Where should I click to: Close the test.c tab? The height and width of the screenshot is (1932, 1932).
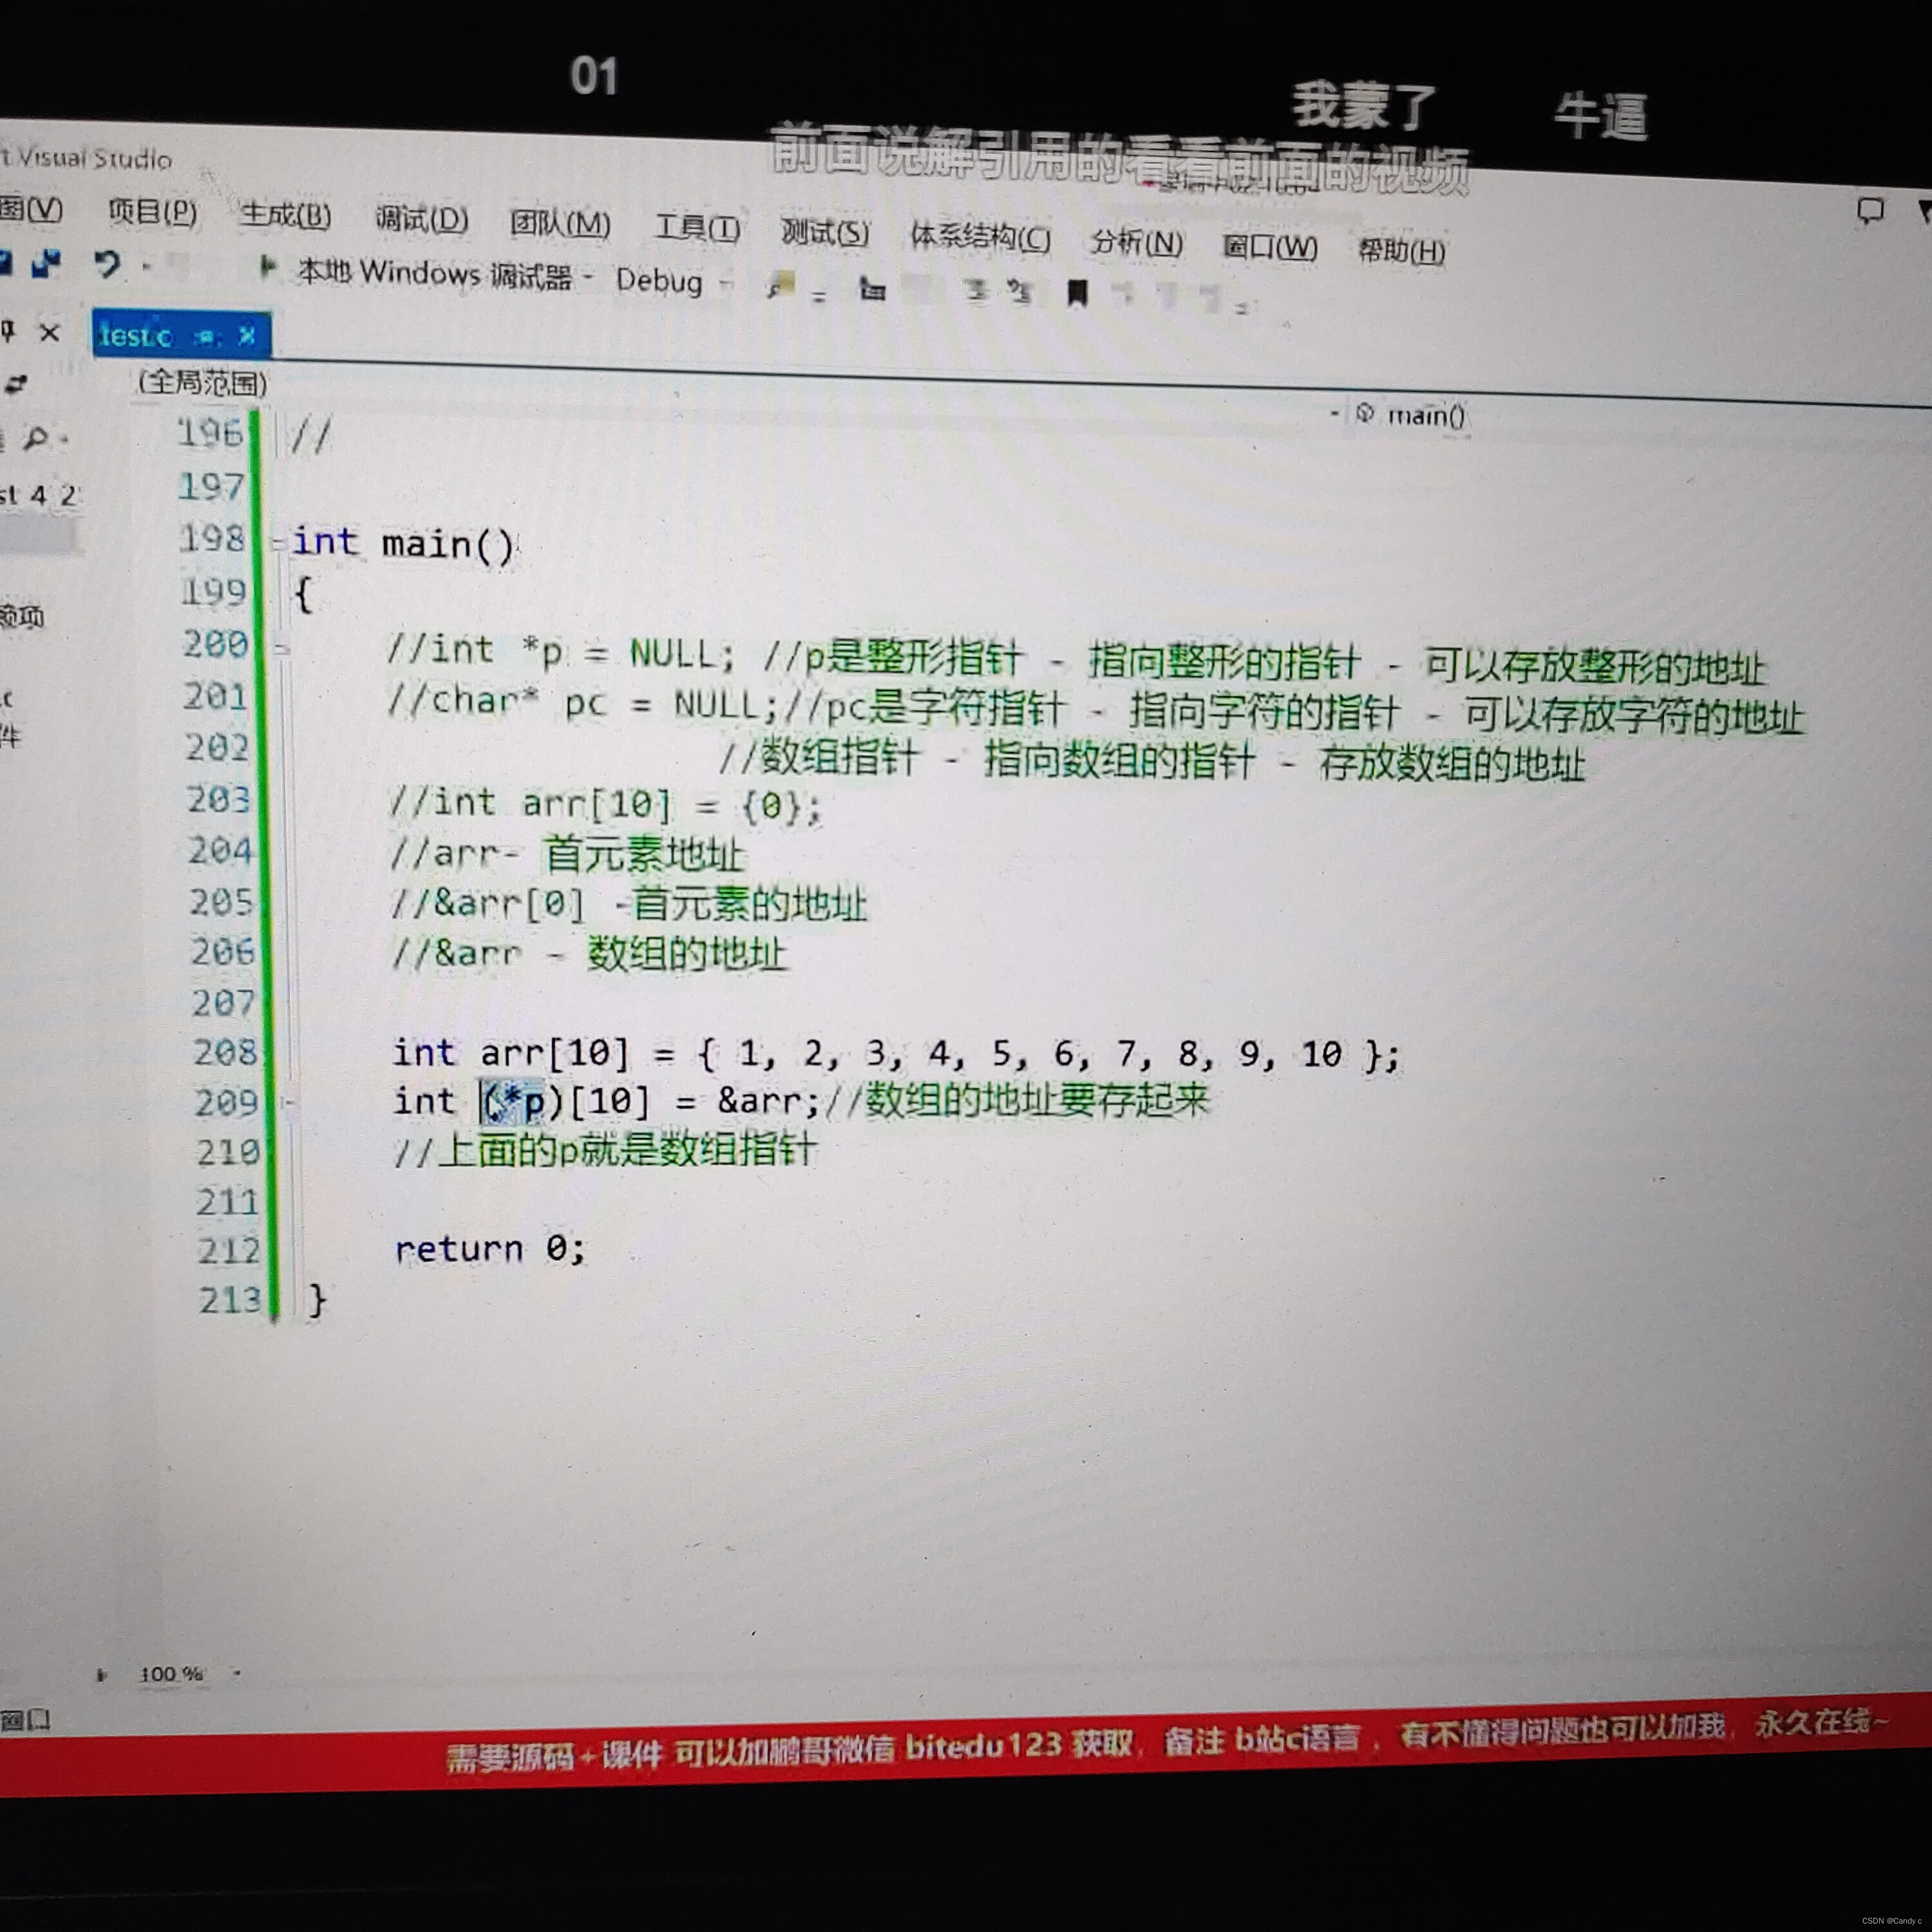click(x=247, y=336)
